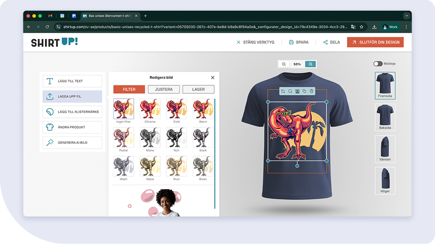Click the rotation handle below the image

point(297,166)
